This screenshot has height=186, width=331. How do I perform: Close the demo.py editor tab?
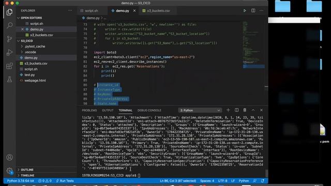[x=134, y=10]
